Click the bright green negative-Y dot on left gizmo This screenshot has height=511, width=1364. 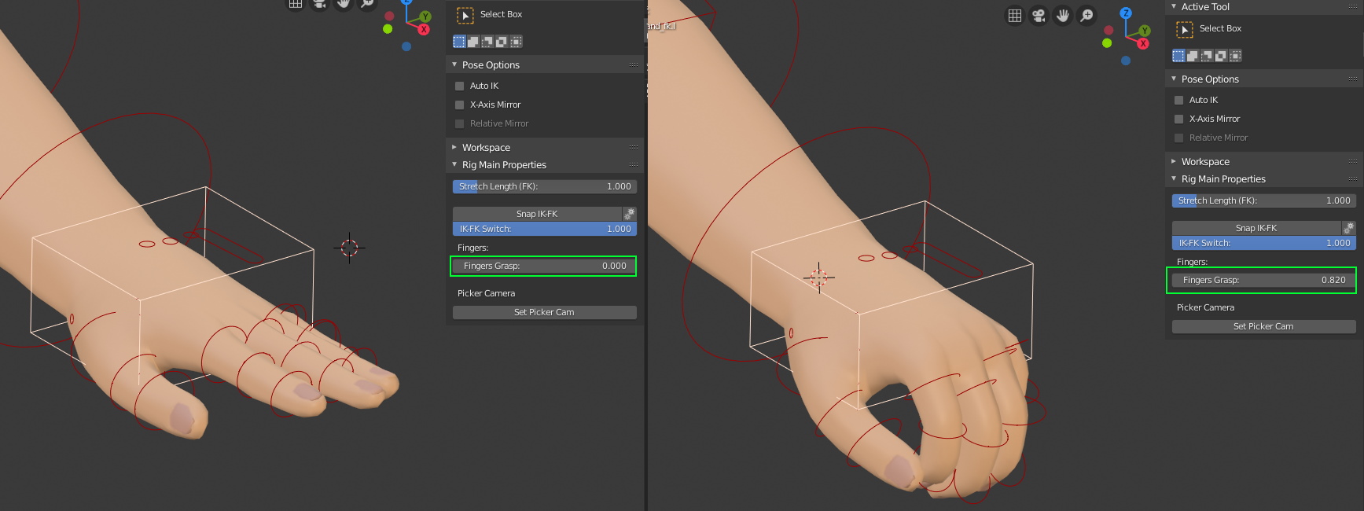(388, 29)
